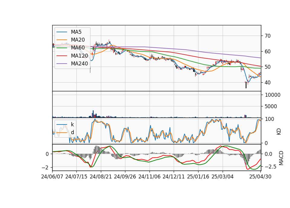Click the 25/01/16 date label
This screenshot has height=208, width=290.
198,177
